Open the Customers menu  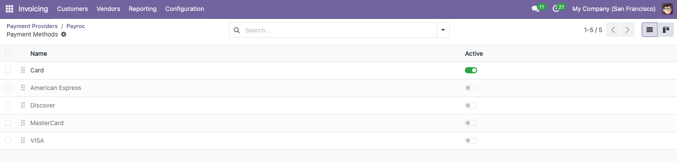tap(72, 9)
